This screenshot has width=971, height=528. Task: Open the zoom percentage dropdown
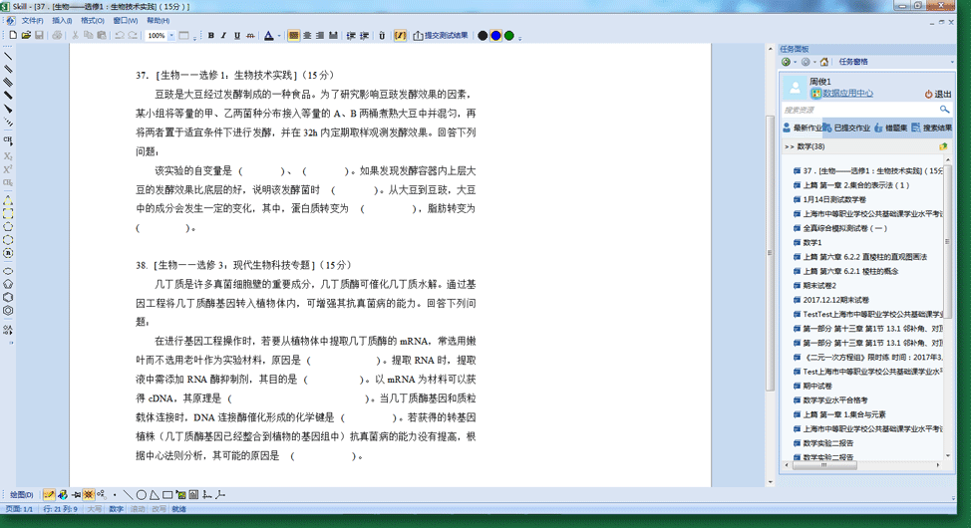tap(172, 36)
